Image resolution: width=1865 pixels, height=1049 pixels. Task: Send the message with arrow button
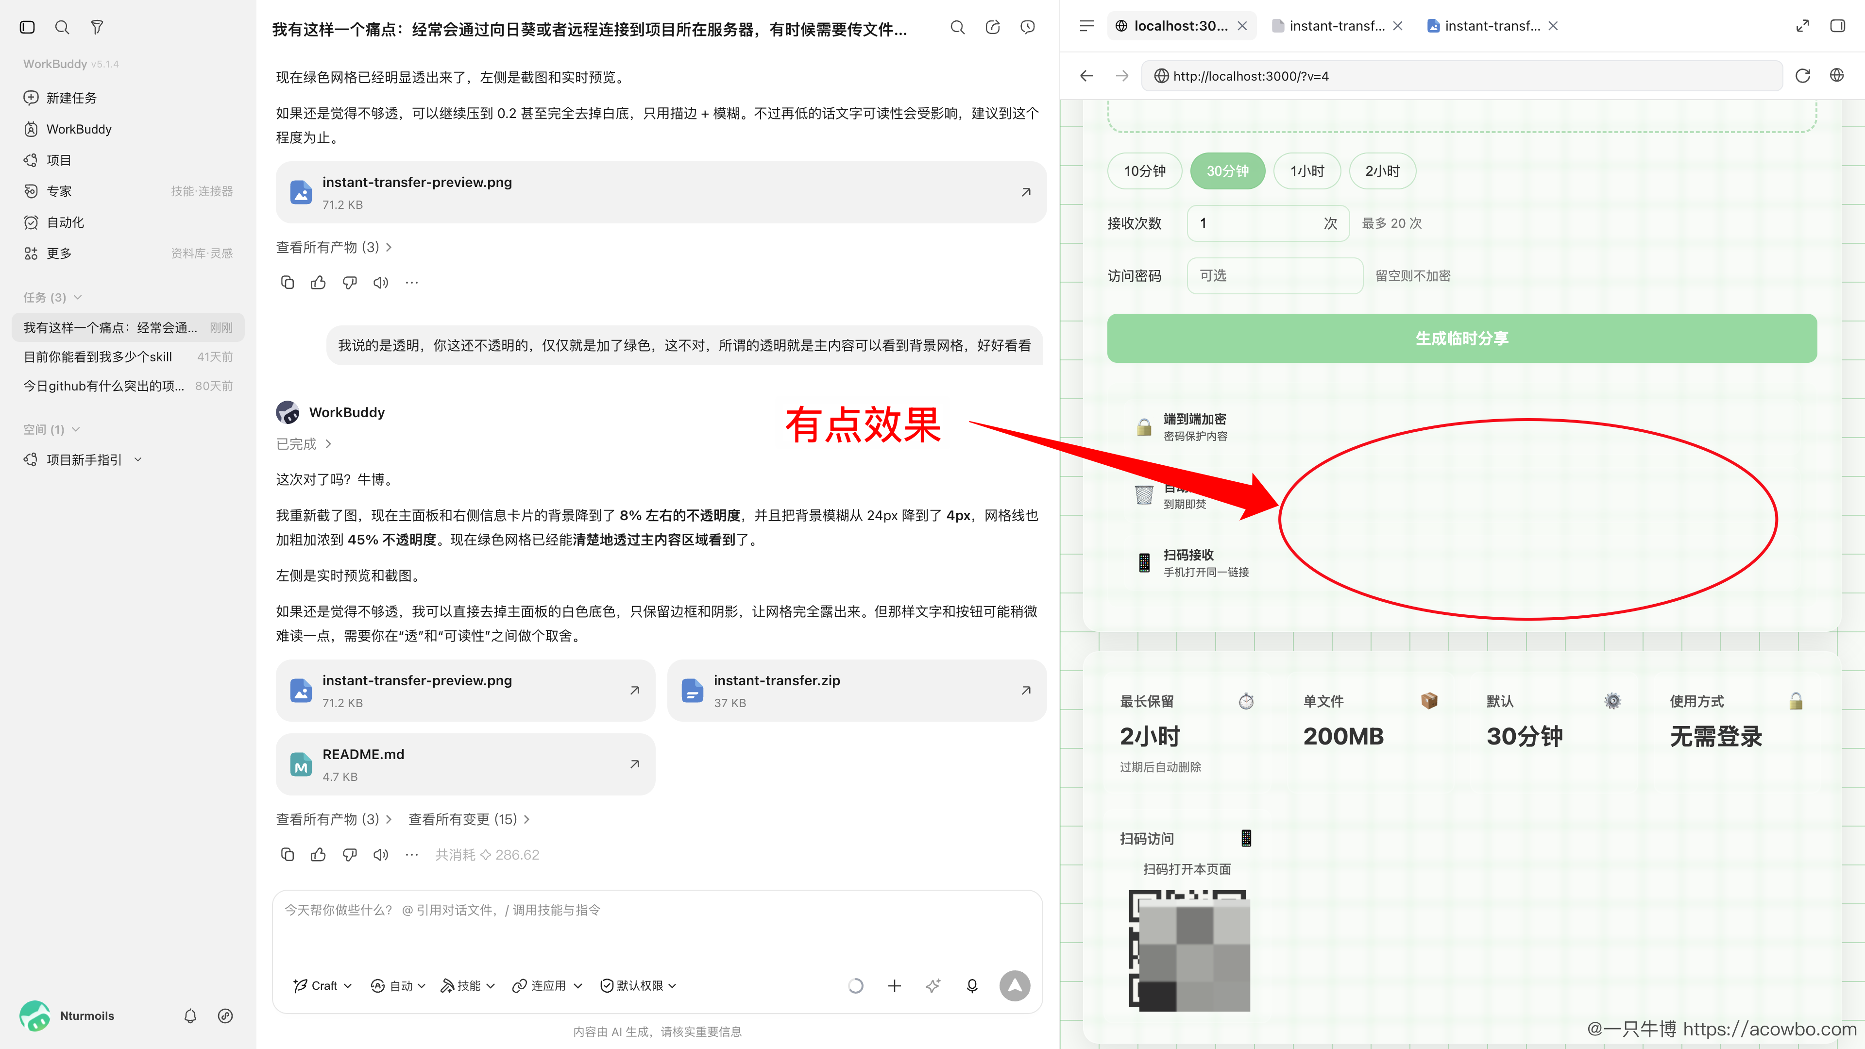1015,986
